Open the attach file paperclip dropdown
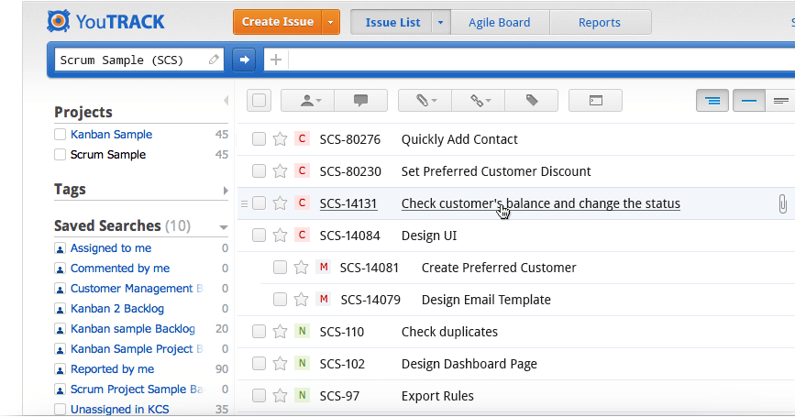The height and width of the screenshot is (417, 795). (x=425, y=100)
